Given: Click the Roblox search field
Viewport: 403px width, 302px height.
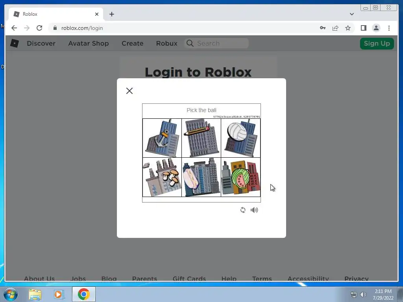Looking at the screenshot, I should 216,43.
